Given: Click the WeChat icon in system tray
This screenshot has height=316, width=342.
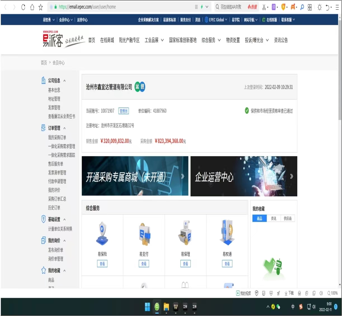Looking at the screenshot, I should (278, 307).
